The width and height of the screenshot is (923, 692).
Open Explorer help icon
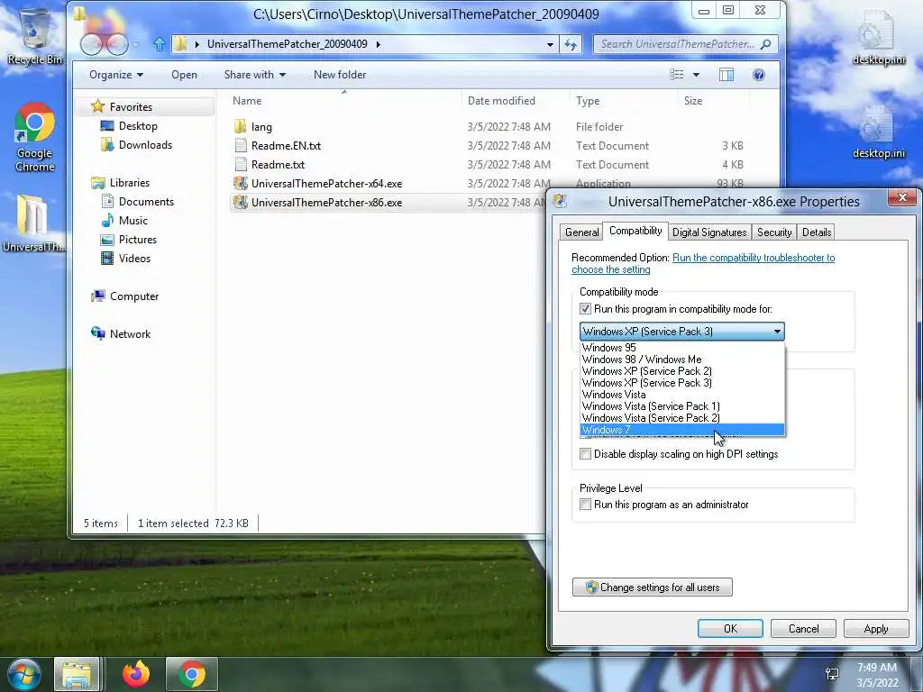pos(759,75)
